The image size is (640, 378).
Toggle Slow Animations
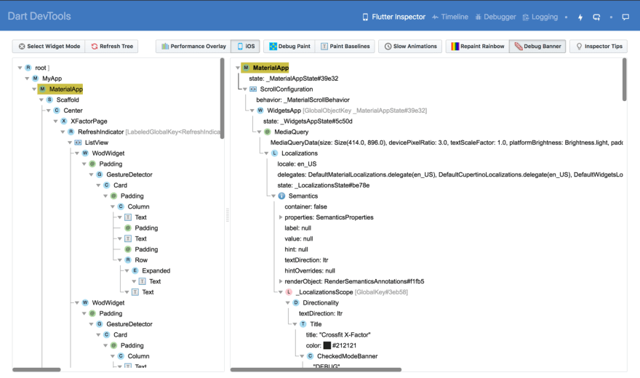pyautogui.click(x=410, y=46)
